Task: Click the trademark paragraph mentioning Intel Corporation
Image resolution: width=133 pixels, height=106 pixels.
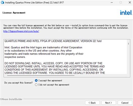Action: click(44, 52)
